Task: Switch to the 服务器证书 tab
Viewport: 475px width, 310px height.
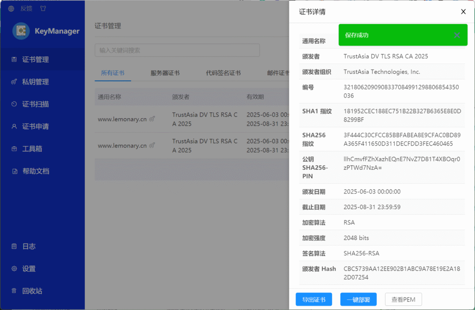Action: coord(165,73)
